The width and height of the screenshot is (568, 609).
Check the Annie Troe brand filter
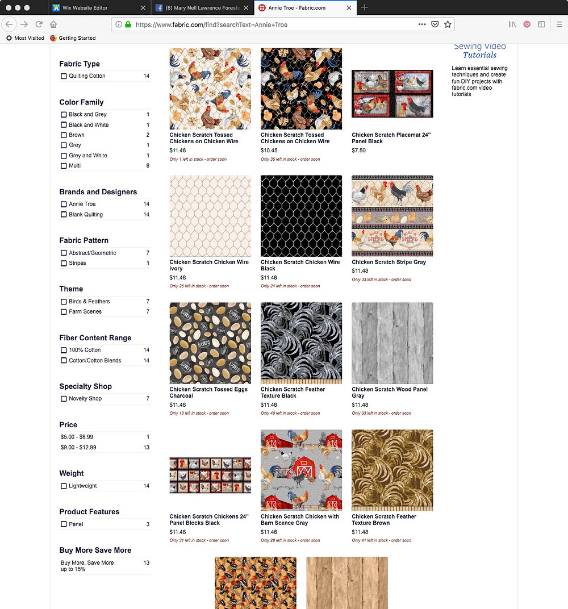[64, 205]
